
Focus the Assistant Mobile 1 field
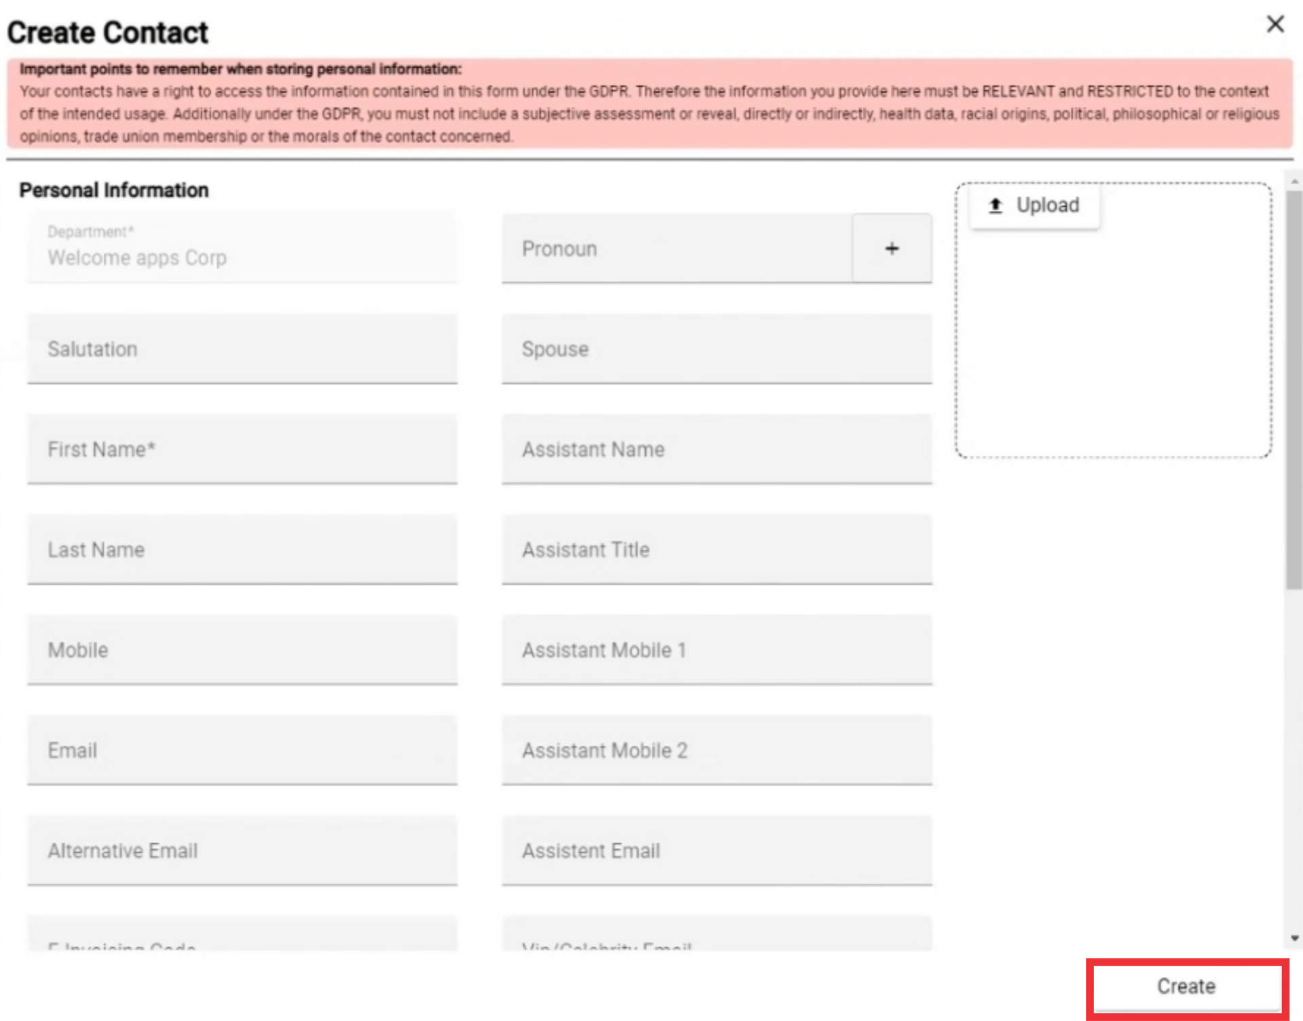click(x=717, y=650)
